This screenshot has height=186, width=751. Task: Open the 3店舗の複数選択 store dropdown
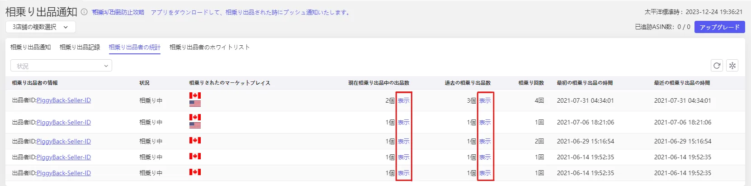41,27
